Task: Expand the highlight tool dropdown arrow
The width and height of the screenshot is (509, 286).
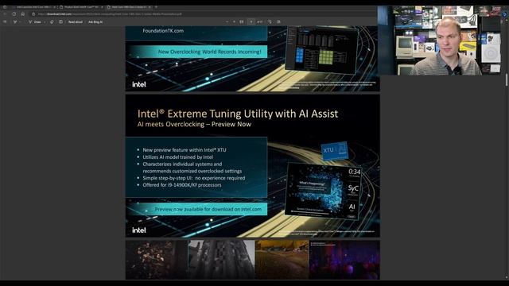Action: [20, 22]
